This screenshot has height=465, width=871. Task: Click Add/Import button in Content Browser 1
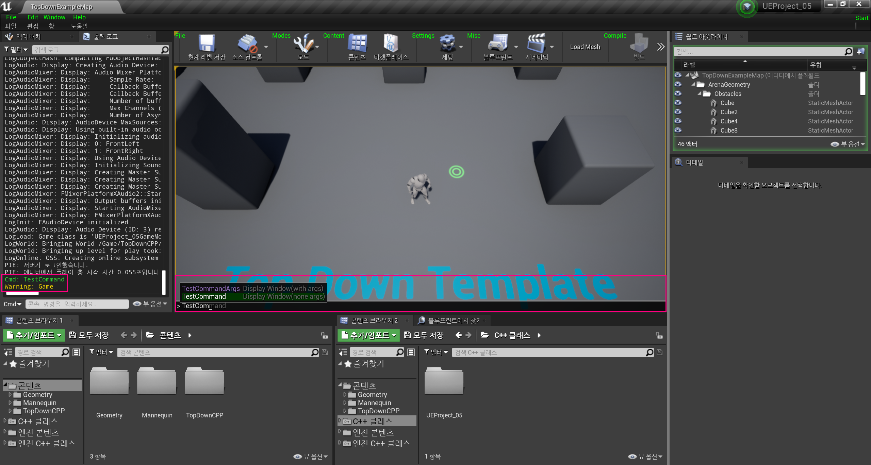34,335
